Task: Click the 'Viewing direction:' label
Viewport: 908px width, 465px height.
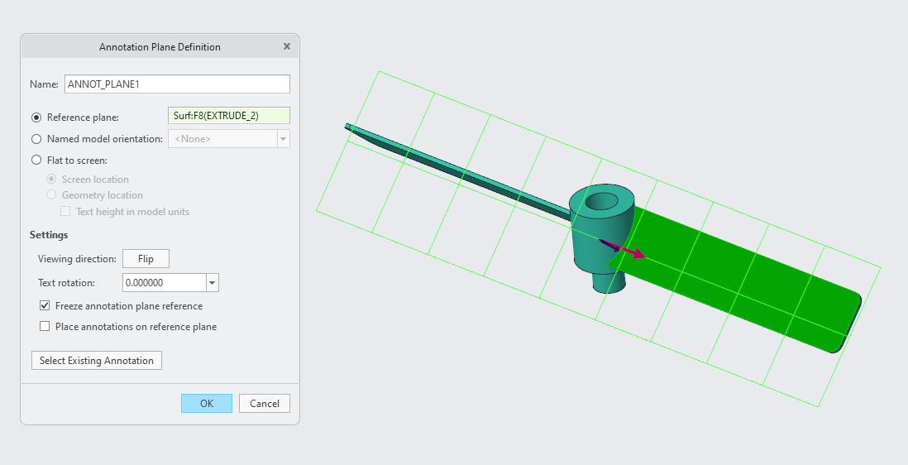Action: [x=77, y=259]
